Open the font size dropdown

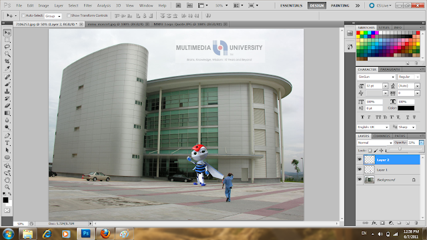[x=385, y=86]
